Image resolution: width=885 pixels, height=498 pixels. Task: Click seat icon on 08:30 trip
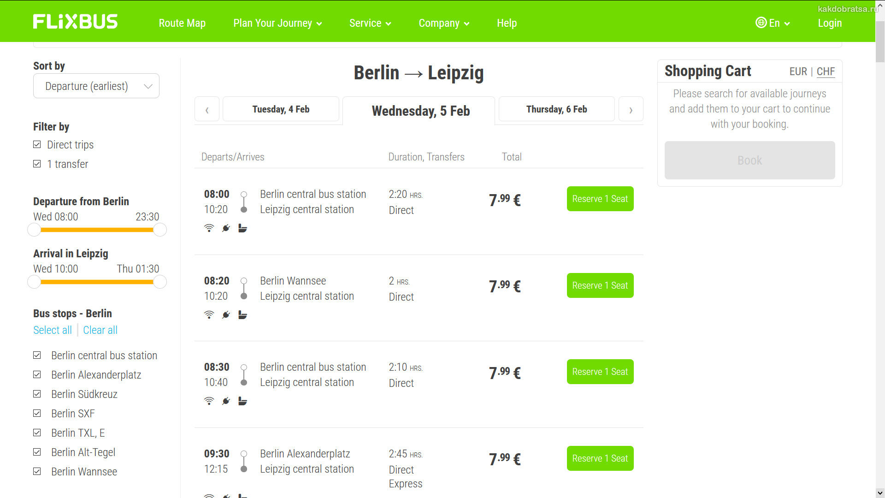pyautogui.click(x=242, y=401)
